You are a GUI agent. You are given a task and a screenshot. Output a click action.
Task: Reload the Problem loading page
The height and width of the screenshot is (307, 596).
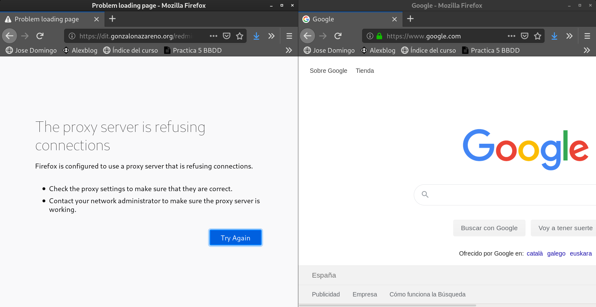click(x=40, y=36)
